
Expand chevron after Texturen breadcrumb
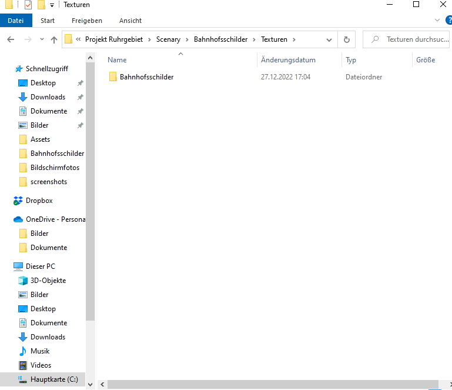[x=294, y=40]
